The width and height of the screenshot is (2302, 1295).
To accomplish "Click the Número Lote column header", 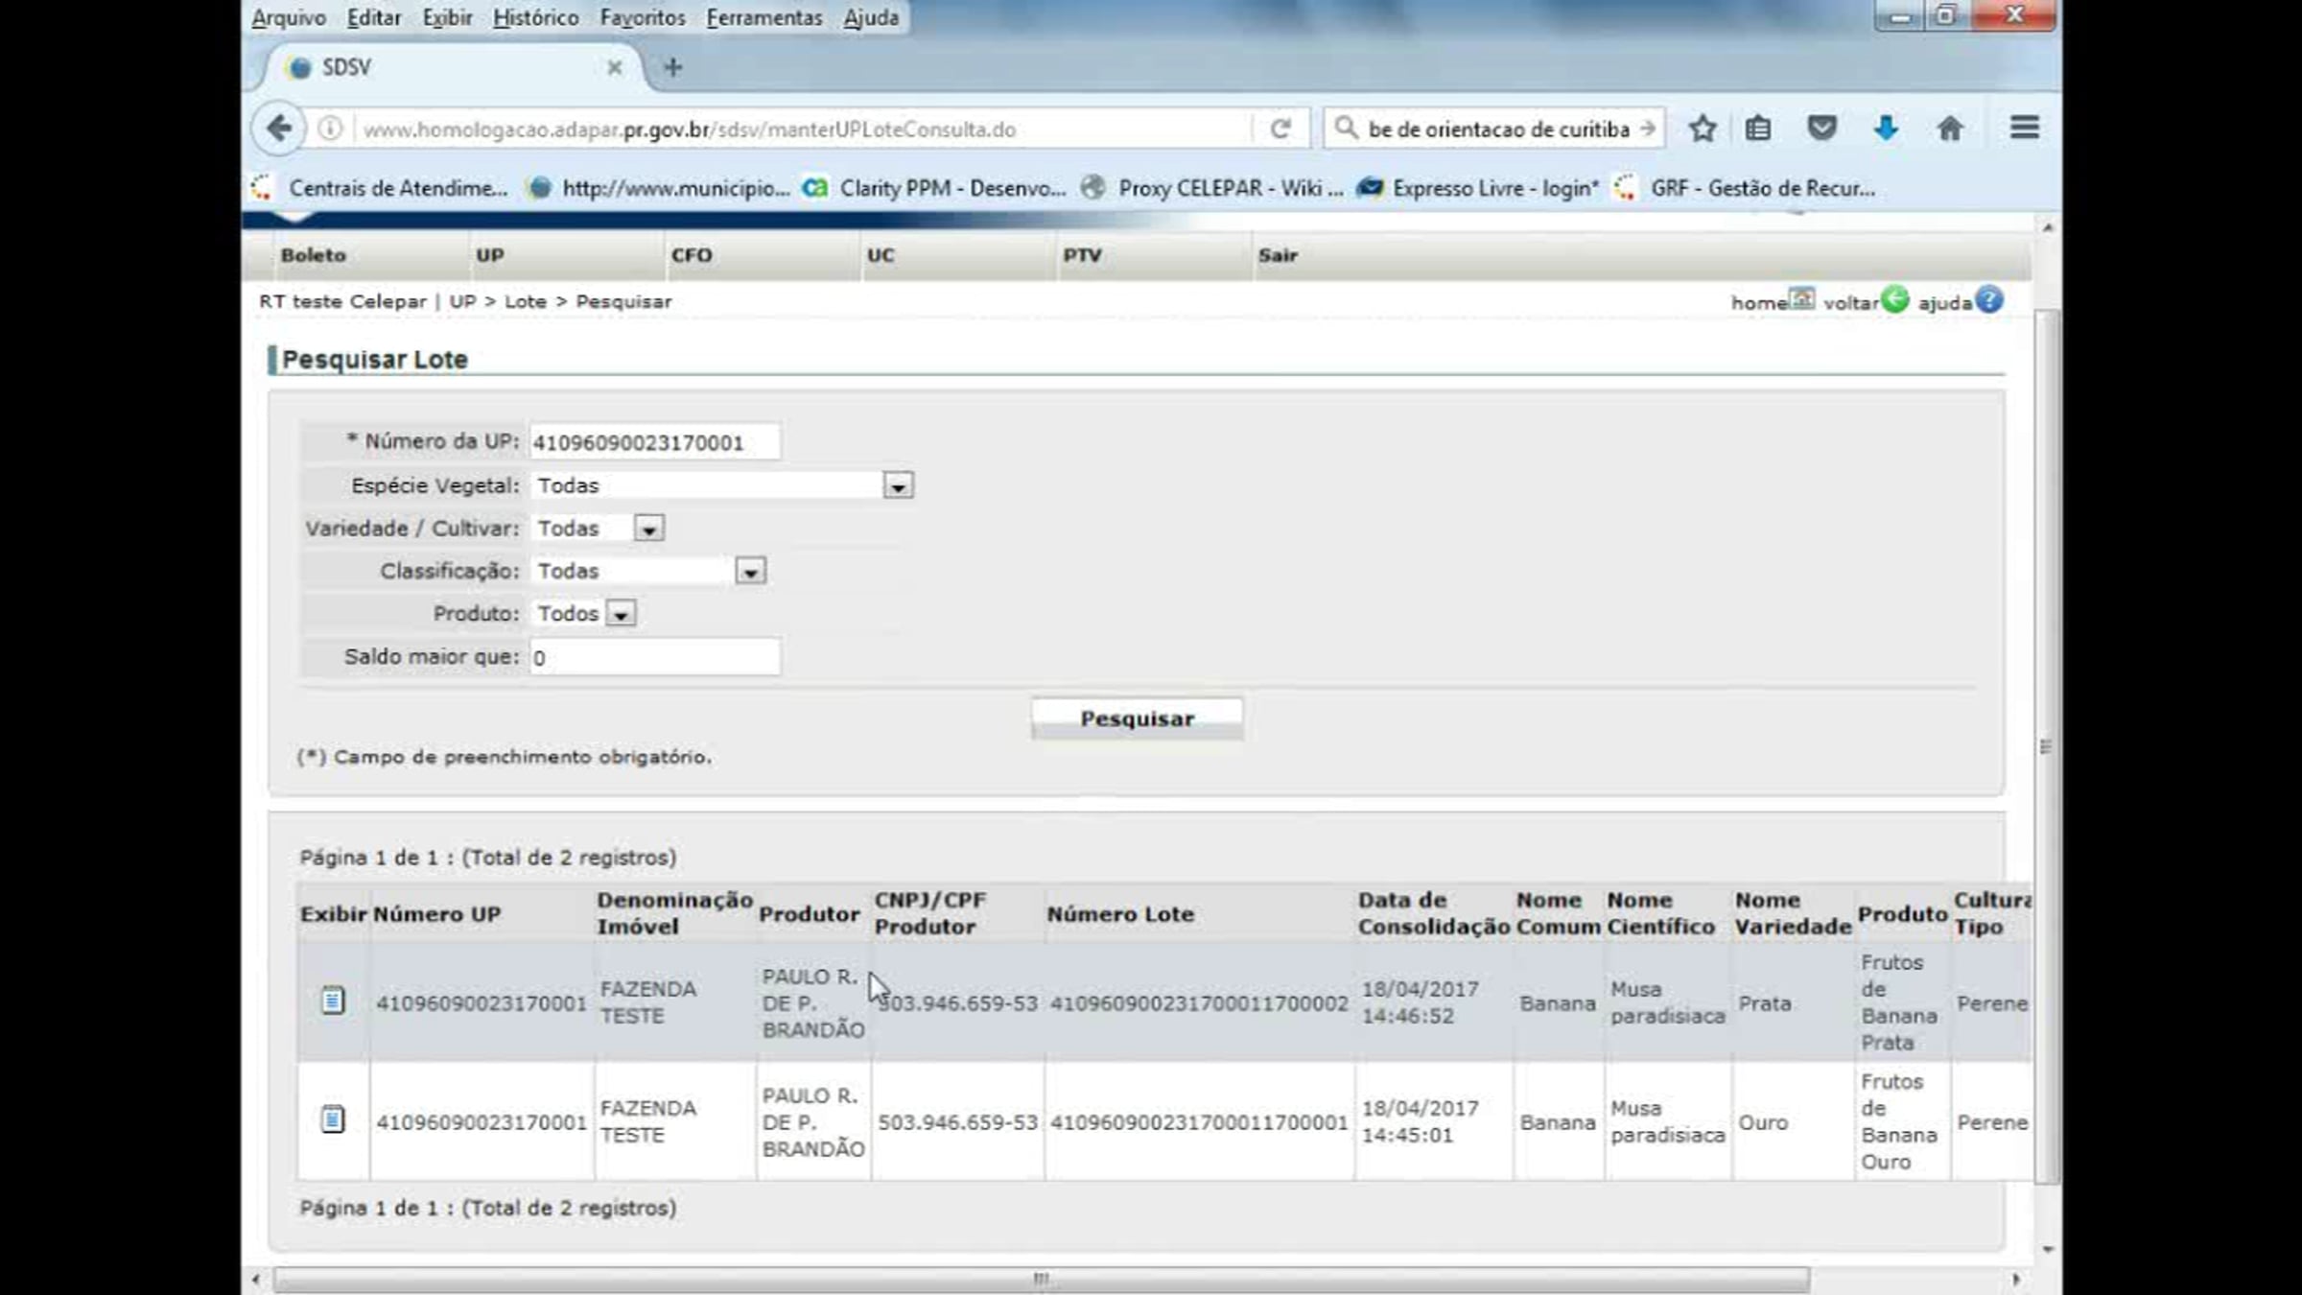I will (x=1120, y=914).
